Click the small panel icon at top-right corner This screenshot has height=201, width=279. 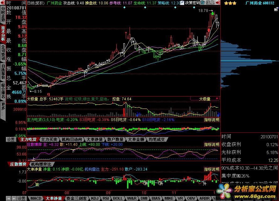(276, 9)
